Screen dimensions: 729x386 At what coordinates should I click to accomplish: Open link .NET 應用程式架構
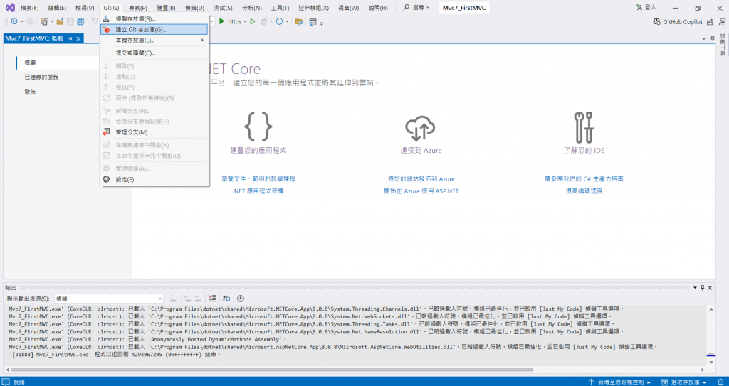coord(258,191)
